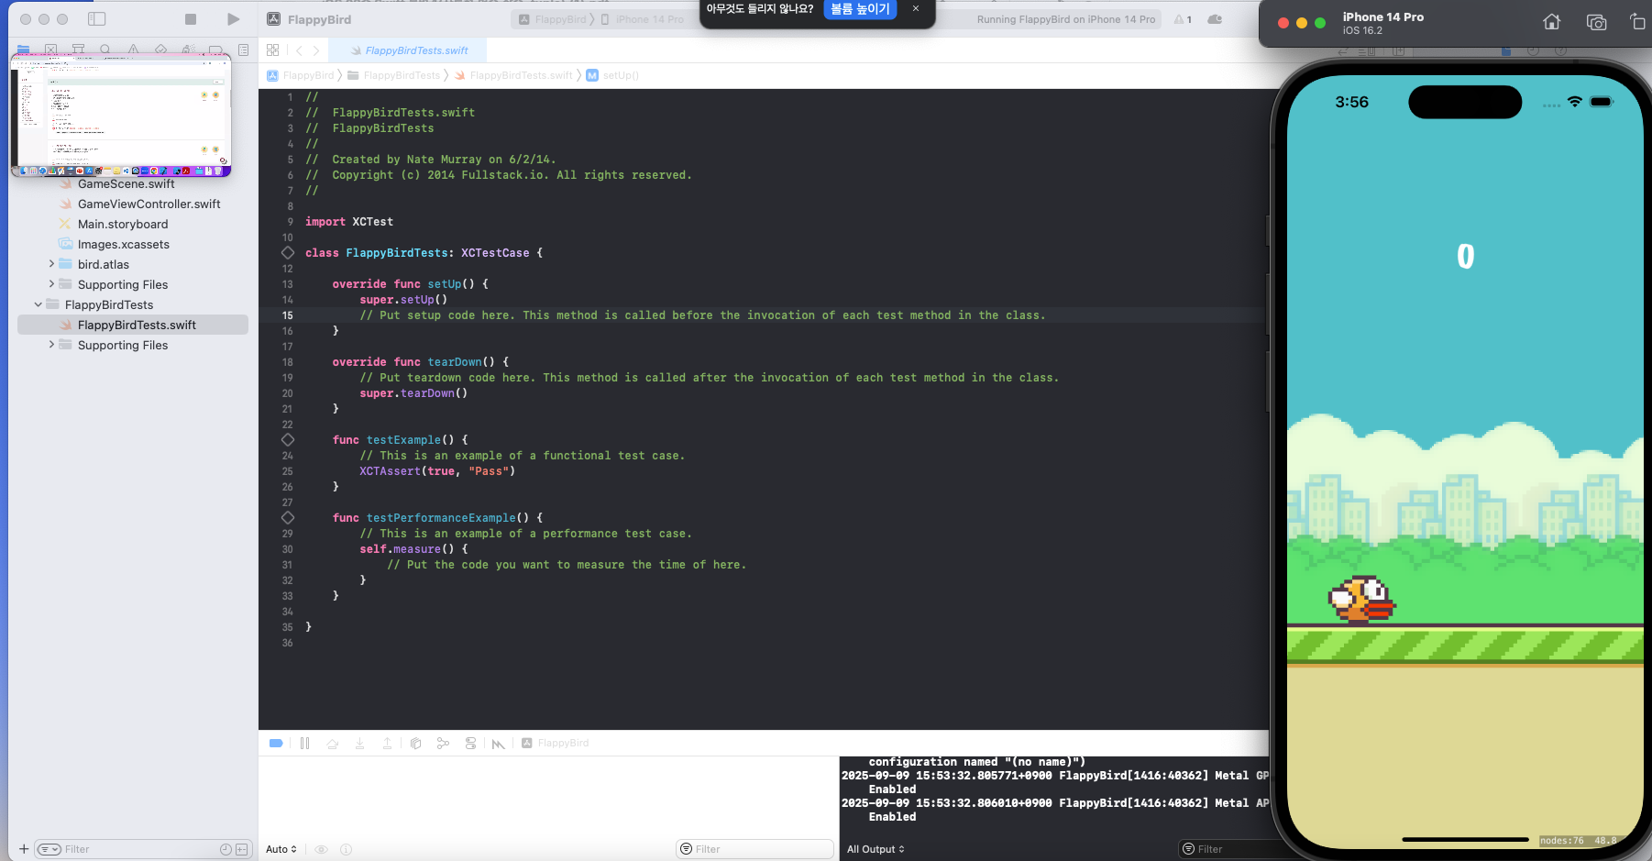
Task: Open Simulate Location in debug bar
Action: [498, 744]
